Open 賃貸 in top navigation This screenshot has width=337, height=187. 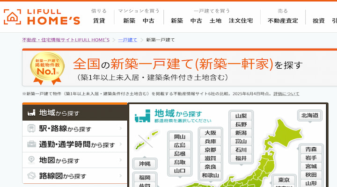[x=99, y=21]
